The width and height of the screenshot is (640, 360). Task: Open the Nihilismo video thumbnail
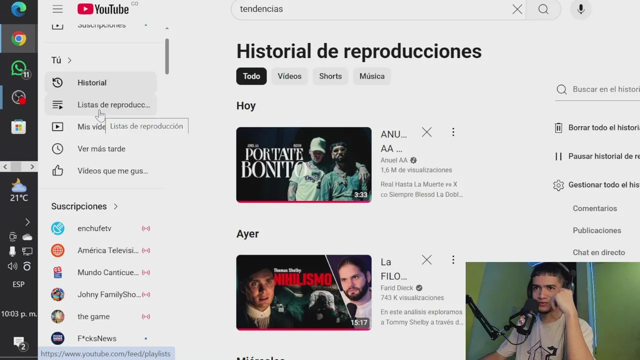(x=303, y=292)
